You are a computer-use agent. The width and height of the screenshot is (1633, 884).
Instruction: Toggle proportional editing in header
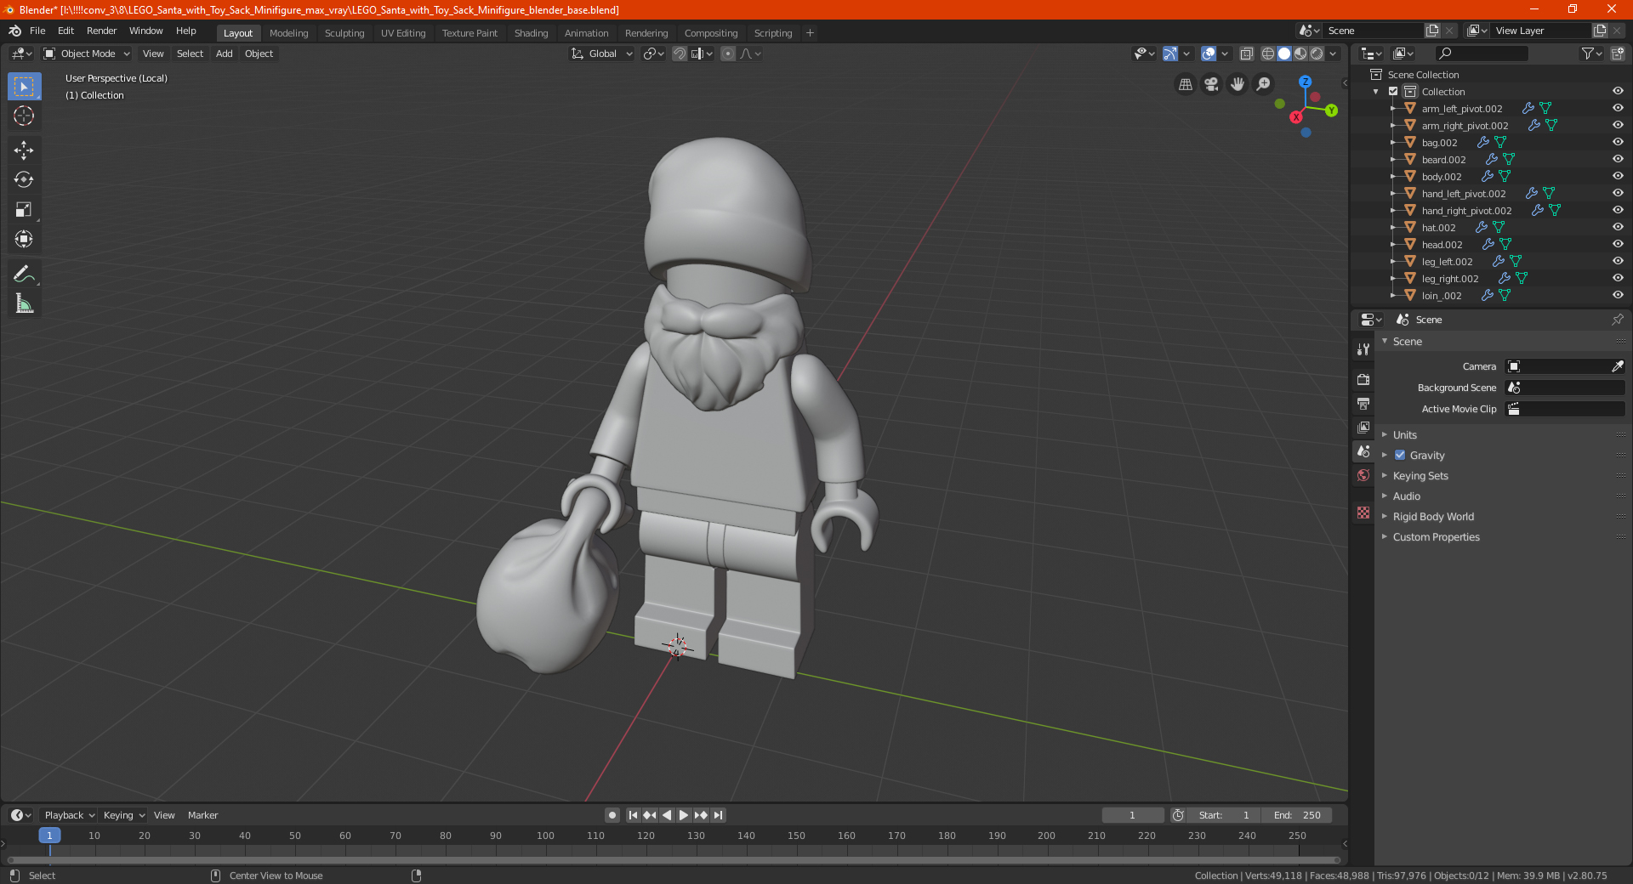(x=728, y=54)
